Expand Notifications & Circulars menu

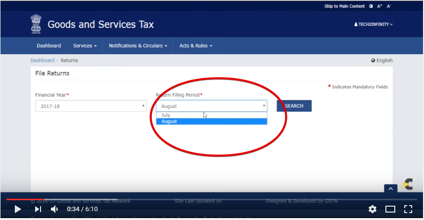[138, 45]
